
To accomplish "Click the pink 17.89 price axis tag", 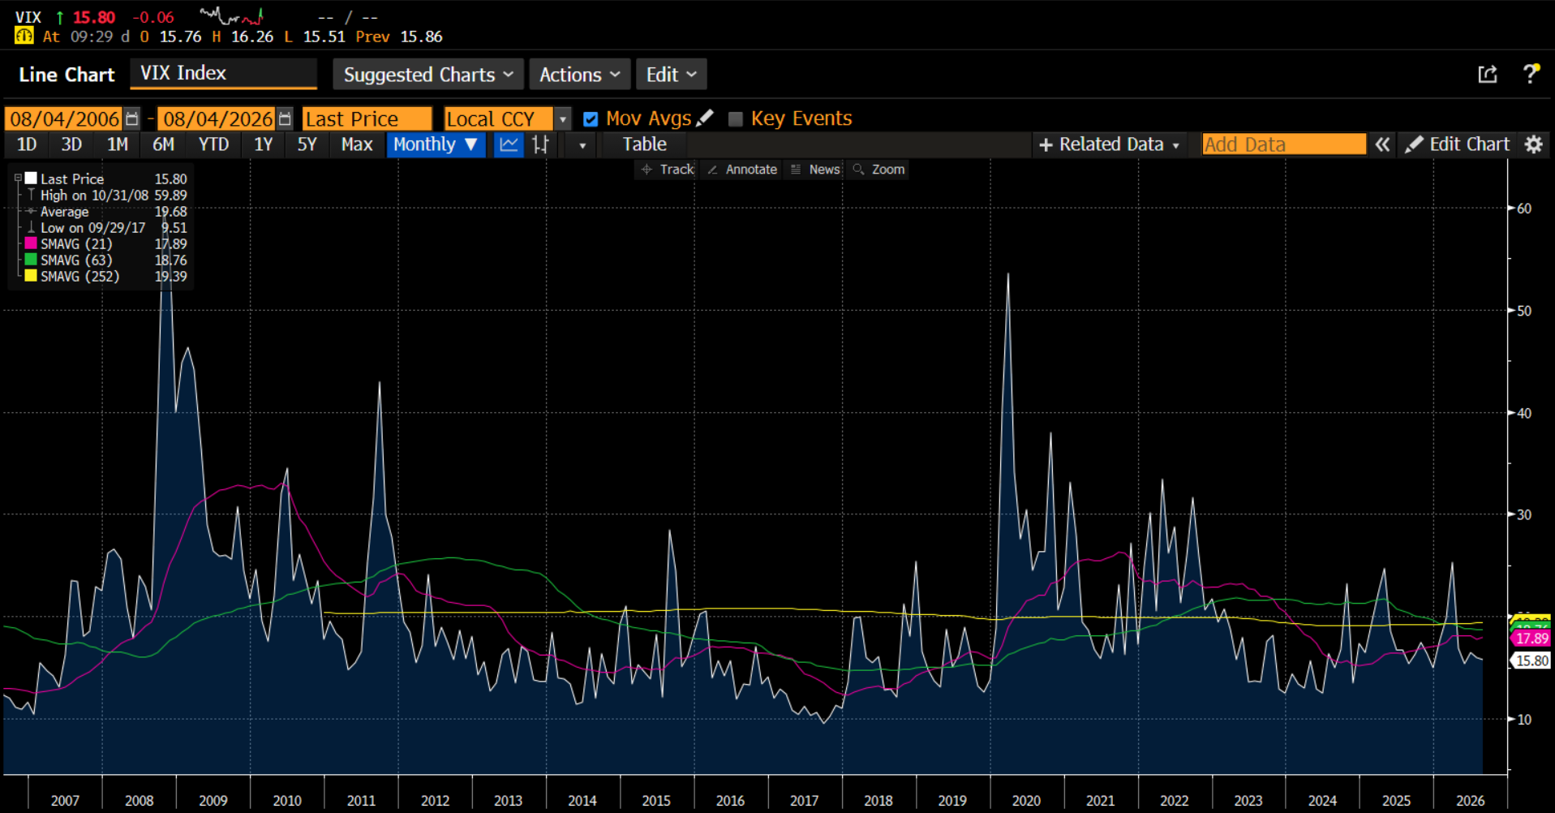I will click(1531, 639).
